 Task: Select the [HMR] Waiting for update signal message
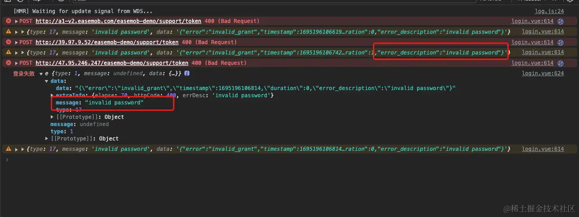coord(83,11)
